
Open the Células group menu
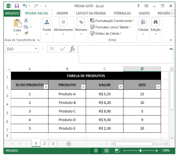pyautogui.click(x=143, y=27)
